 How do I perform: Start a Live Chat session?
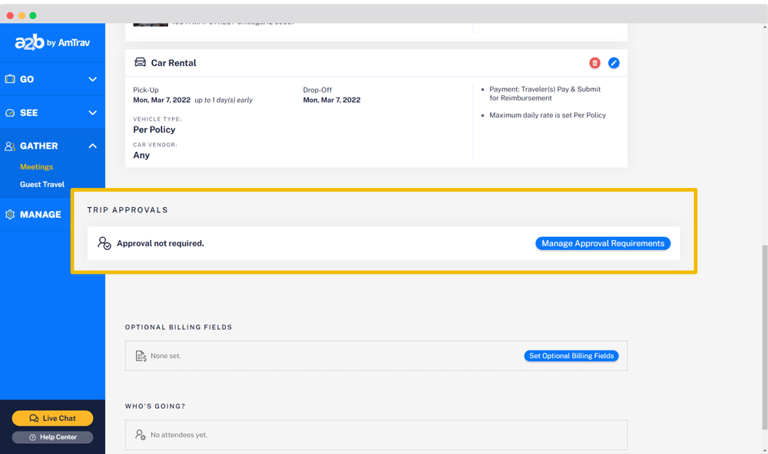52,418
